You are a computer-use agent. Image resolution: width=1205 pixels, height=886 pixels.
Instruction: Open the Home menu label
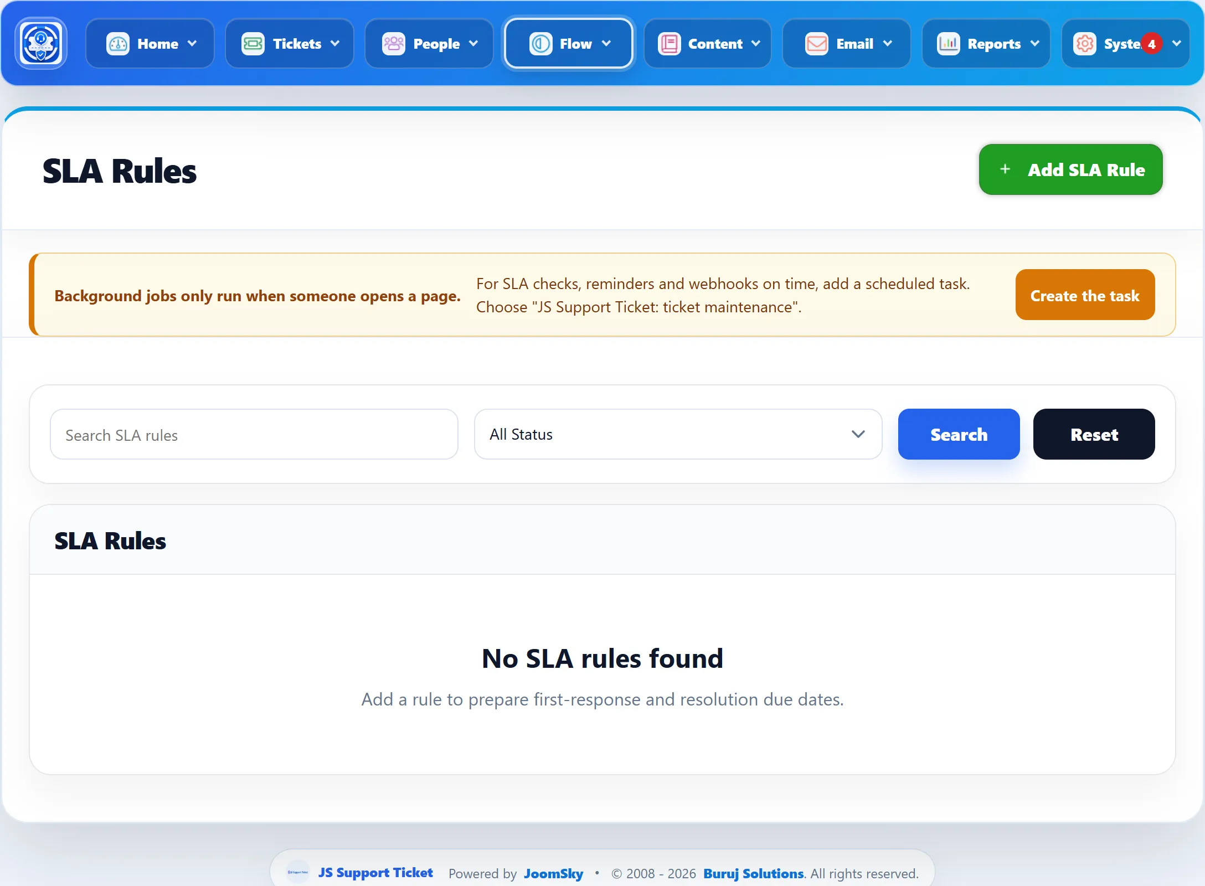[158, 44]
